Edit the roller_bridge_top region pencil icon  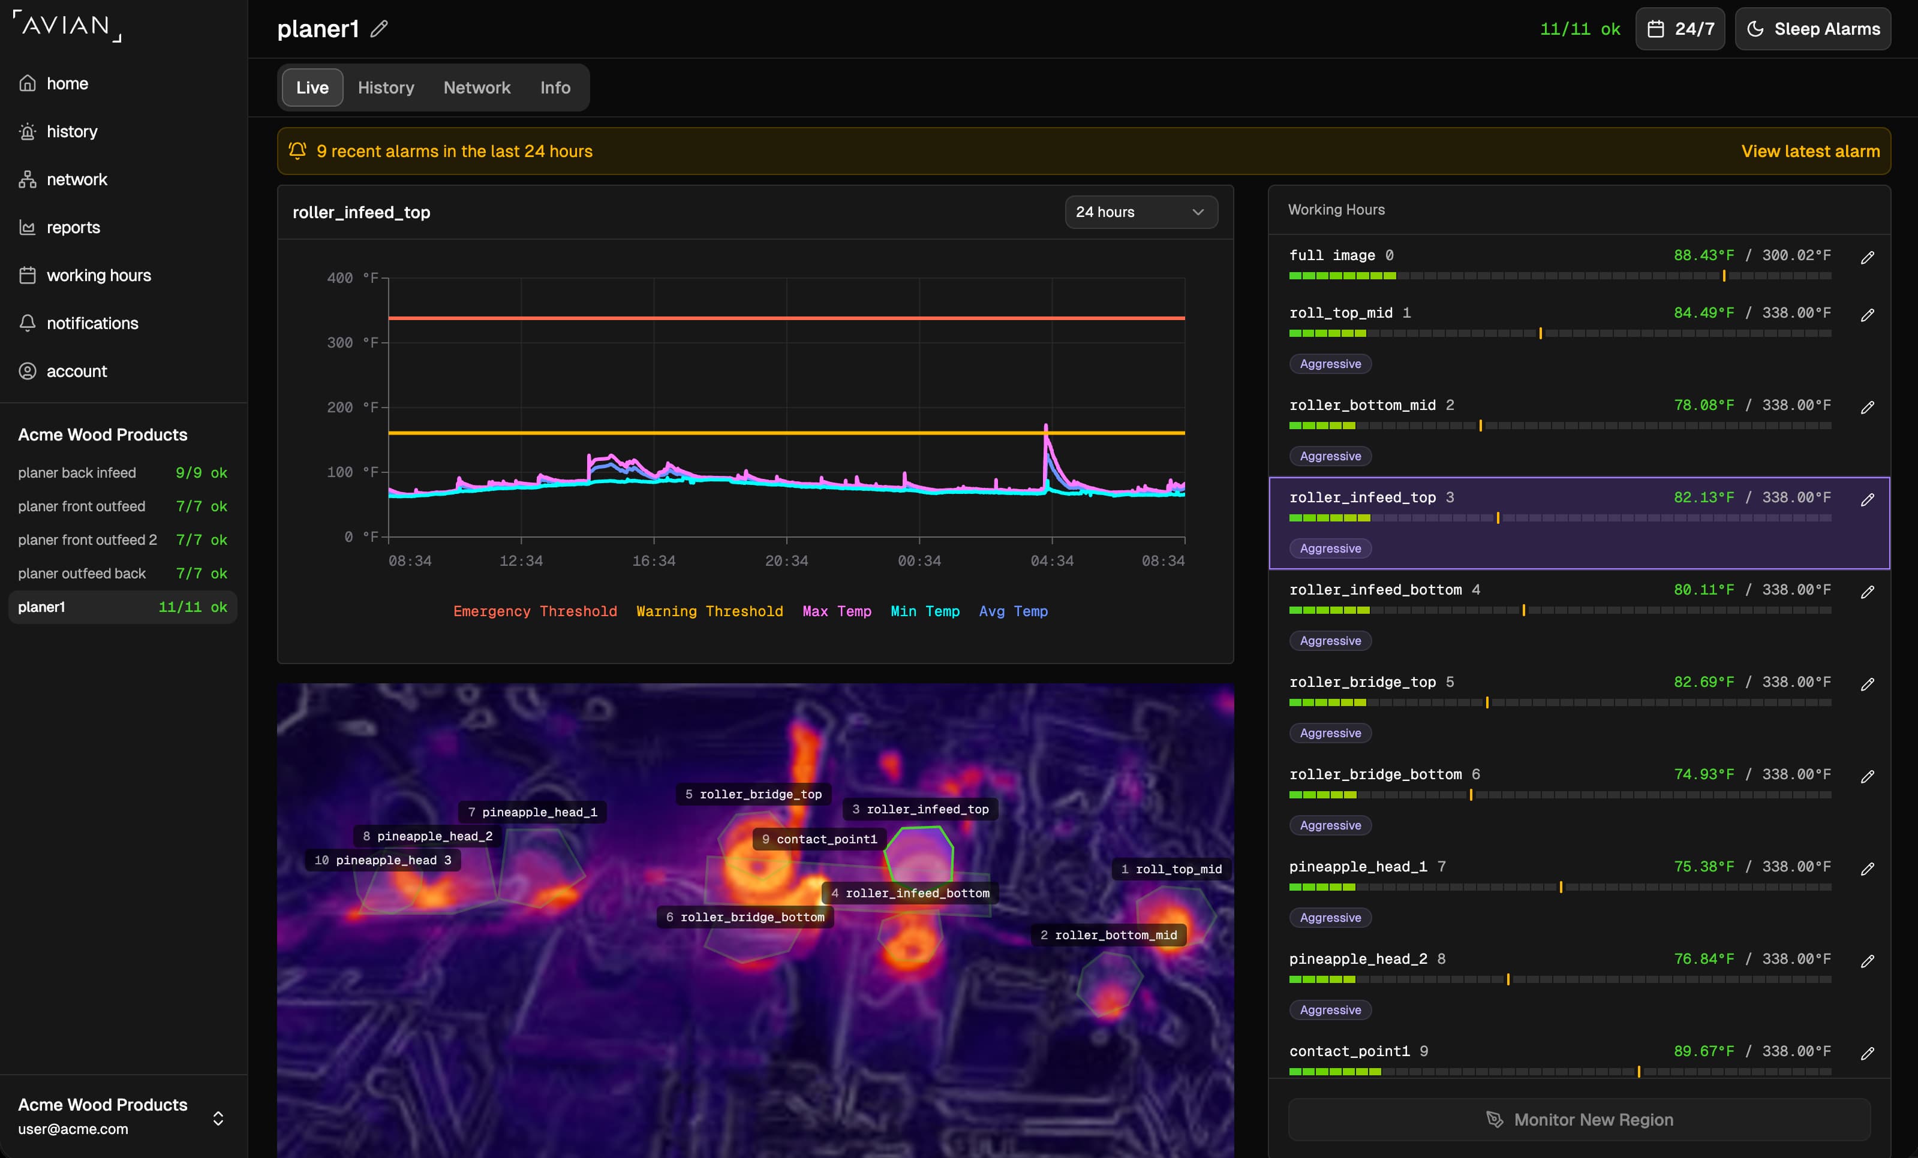(x=1868, y=684)
